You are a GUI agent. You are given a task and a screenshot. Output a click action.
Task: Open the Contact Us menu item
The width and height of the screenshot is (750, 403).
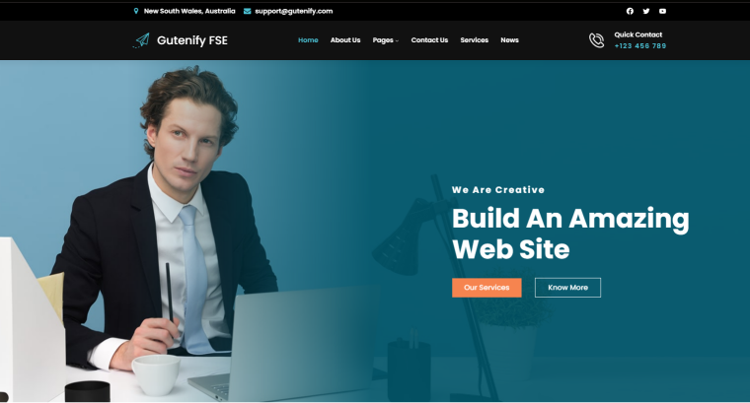click(429, 40)
